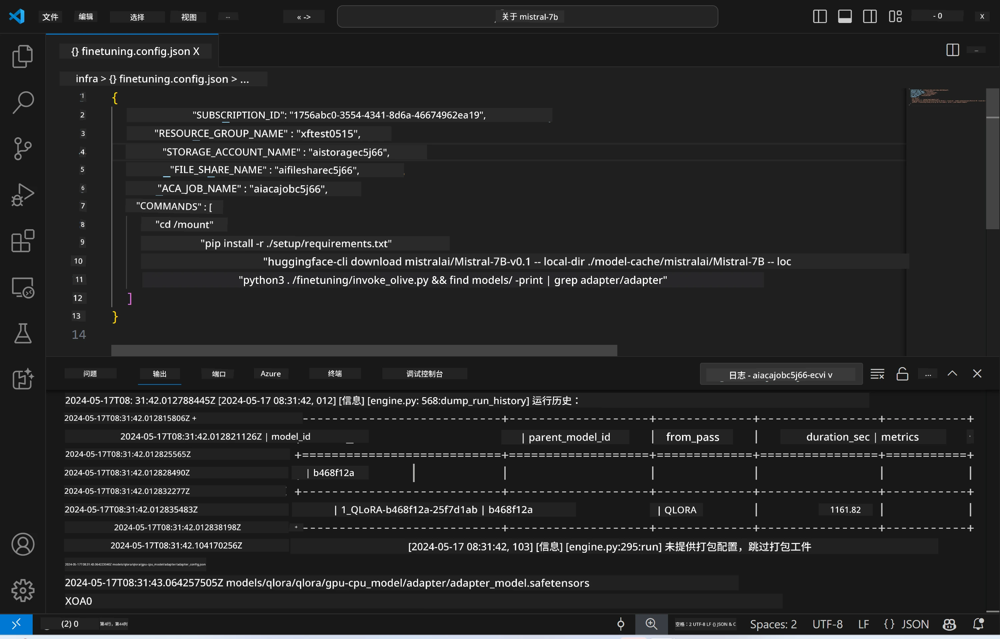Open the customize layout icon

click(x=895, y=16)
